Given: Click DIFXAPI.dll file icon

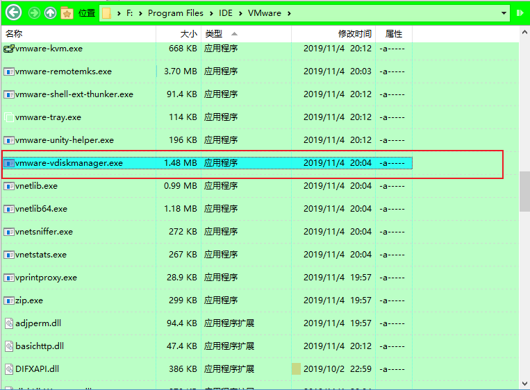Looking at the screenshot, I should click(9, 369).
